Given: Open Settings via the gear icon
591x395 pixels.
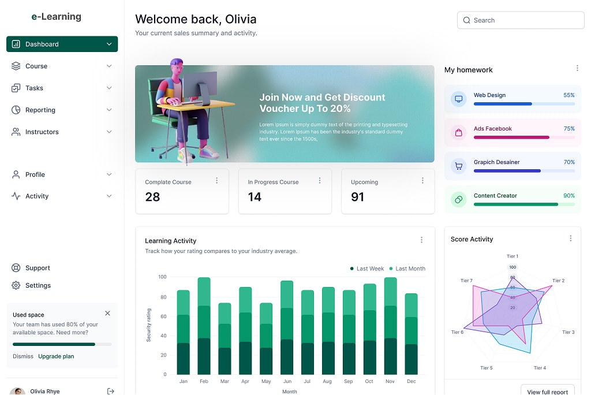Looking at the screenshot, I should 16,285.
